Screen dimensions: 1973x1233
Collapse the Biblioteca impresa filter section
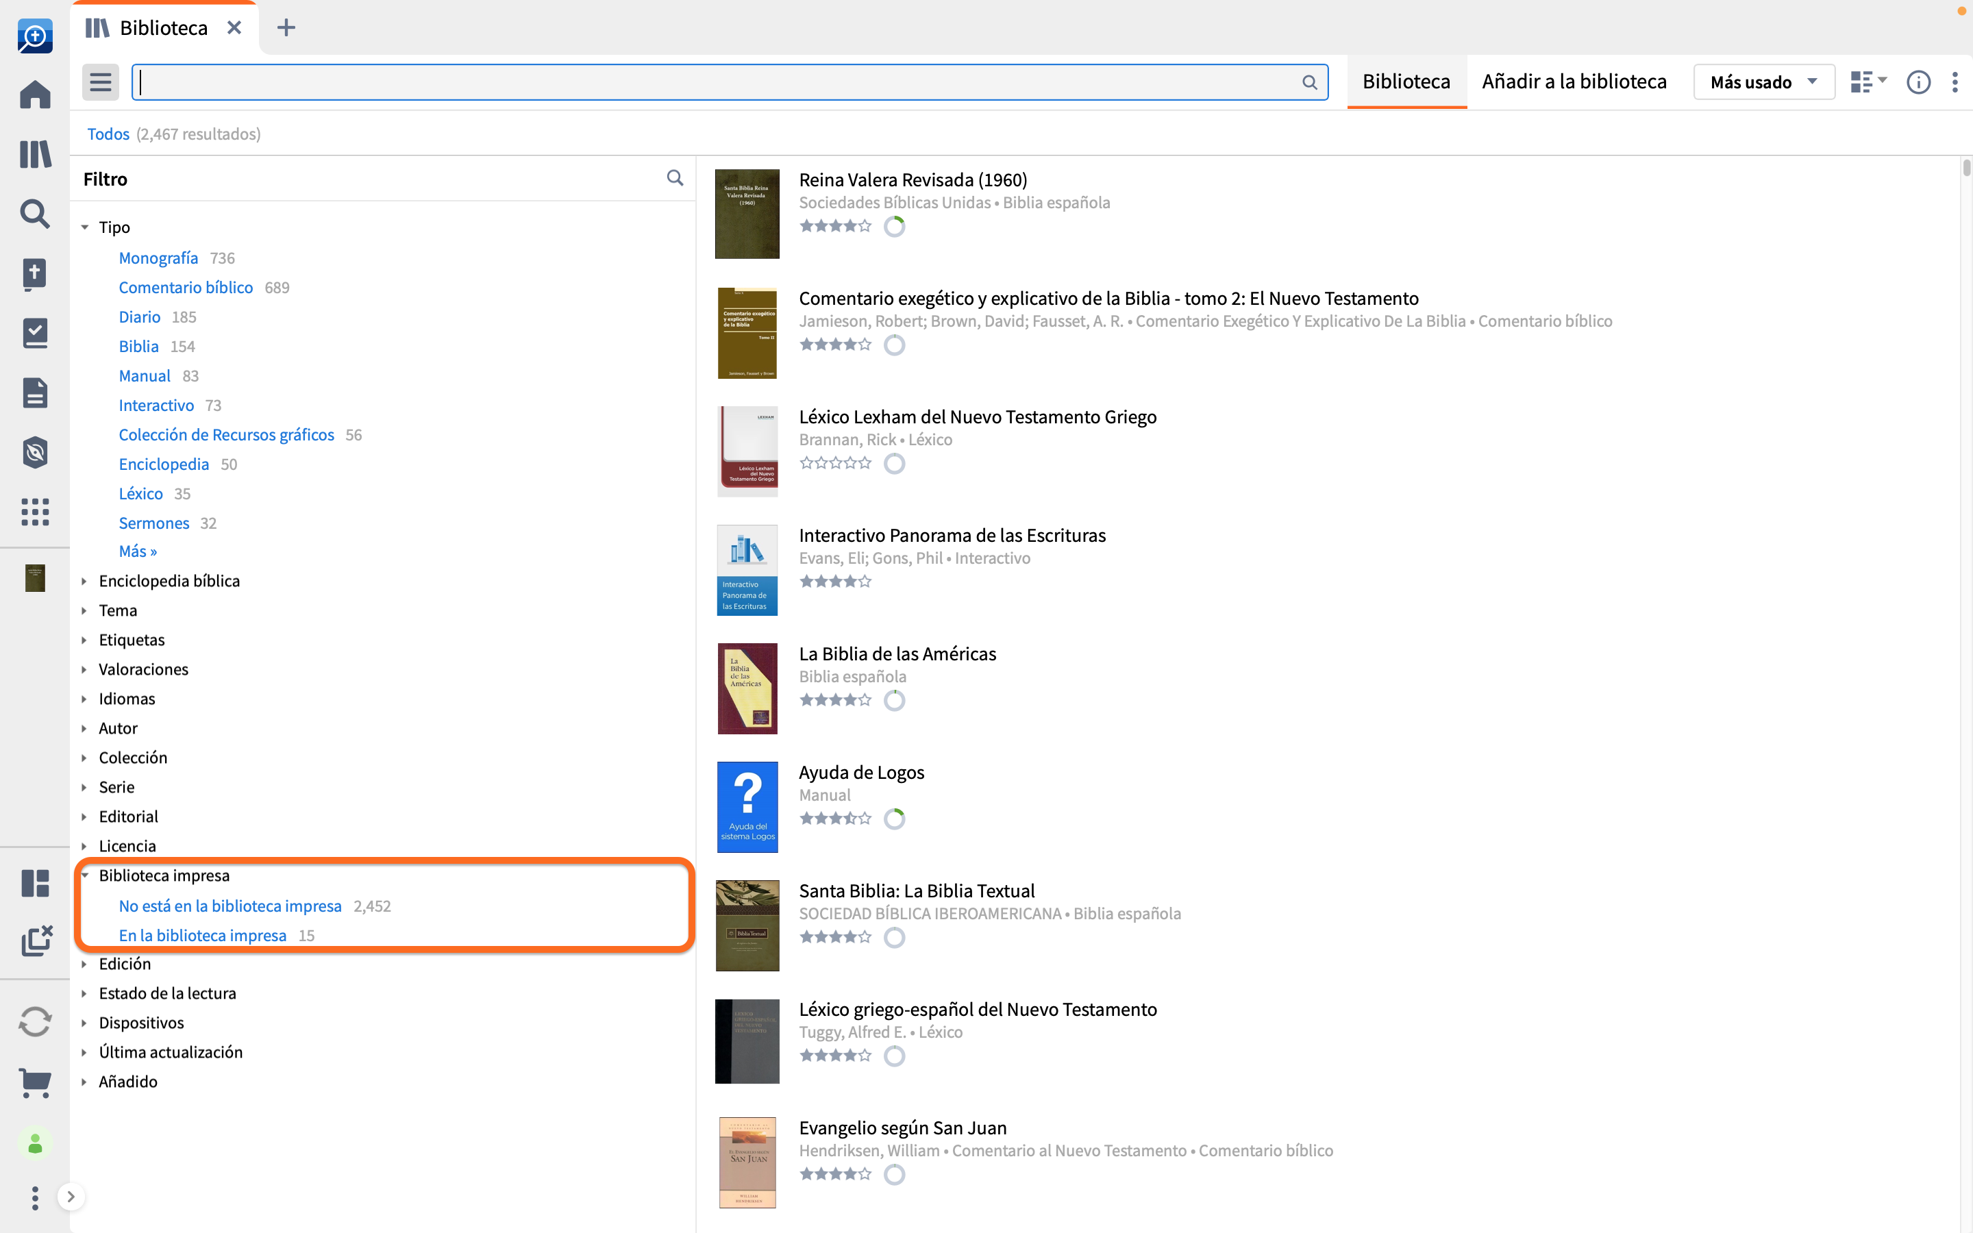(85, 875)
